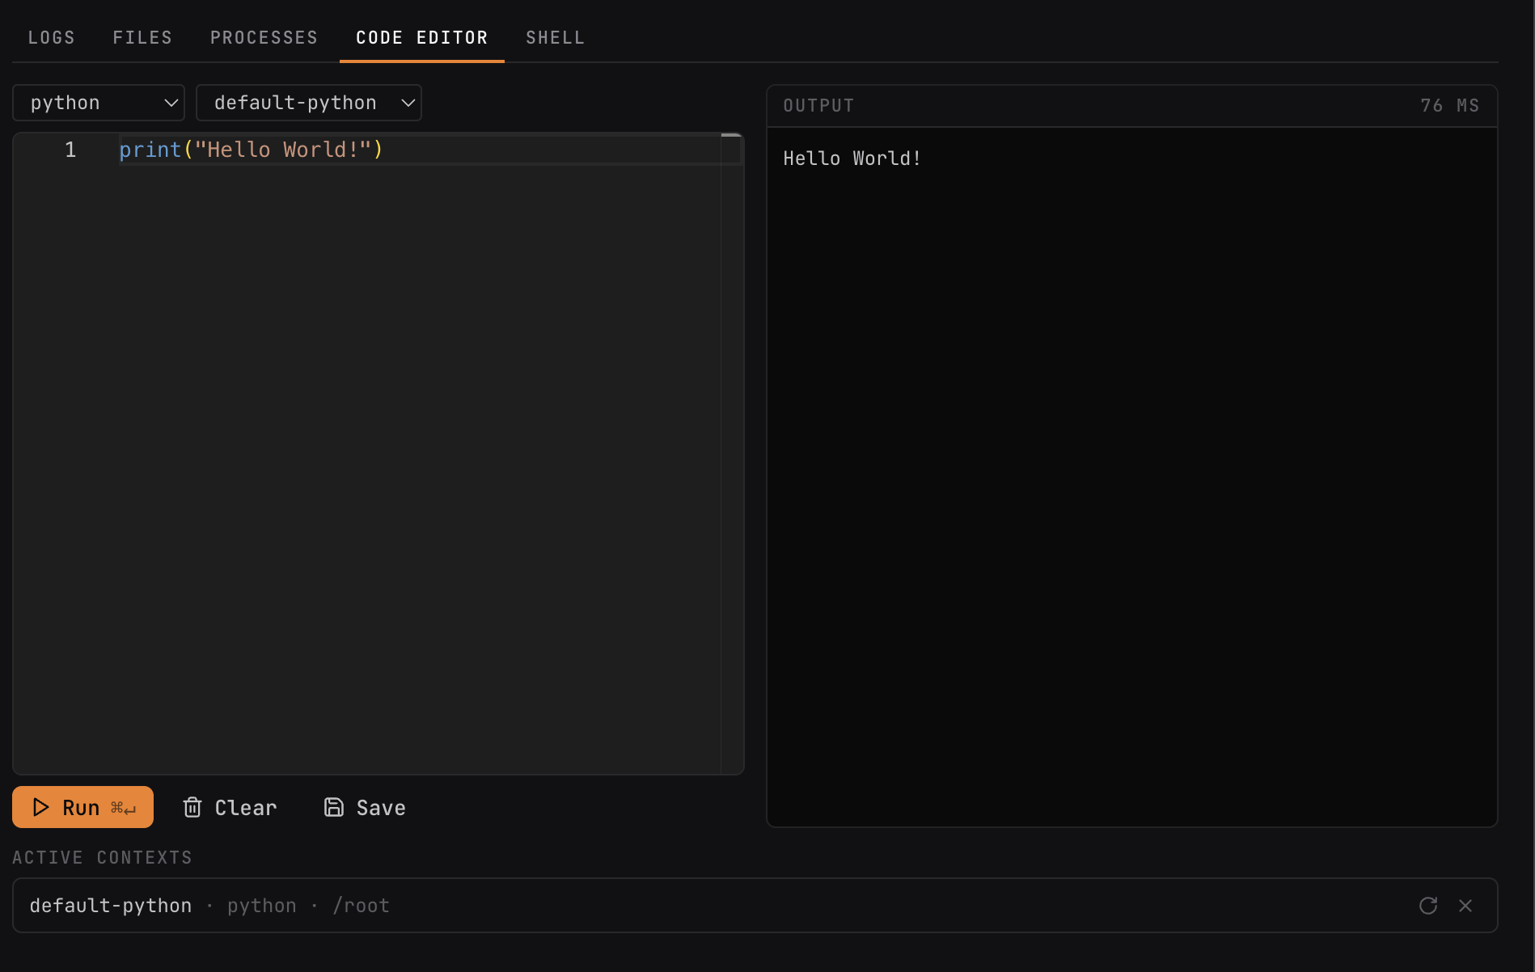Image resolution: width=1535 pixels, height=972 pixels.
Task: Open the python language dropdown
Action: [99, 103]
